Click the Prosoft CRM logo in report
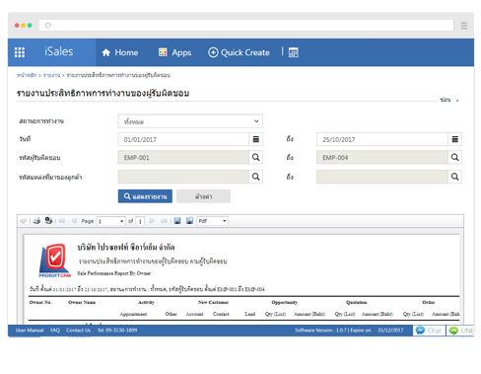Screen dimensions: 481x374 point(55,261)
